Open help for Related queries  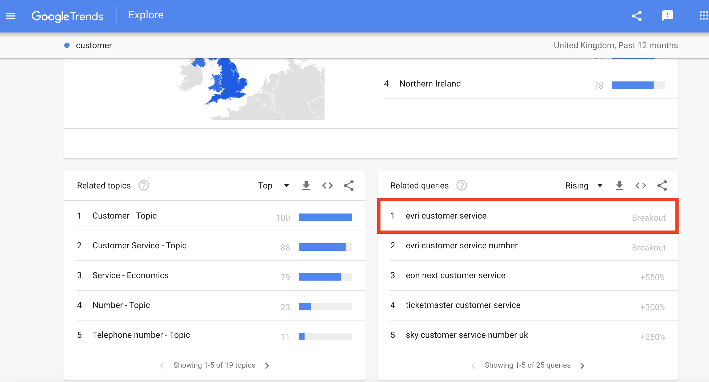(461, 185)
